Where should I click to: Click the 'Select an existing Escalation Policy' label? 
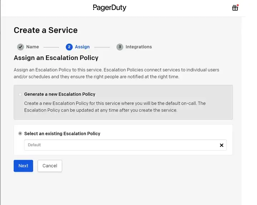pyautogui.click(x=62, y=134)
